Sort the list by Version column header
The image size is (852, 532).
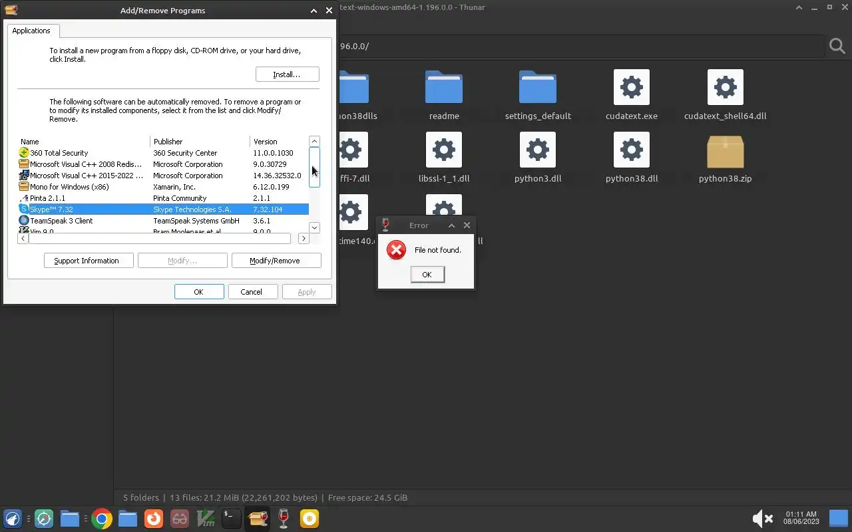(x=280, y=142)
